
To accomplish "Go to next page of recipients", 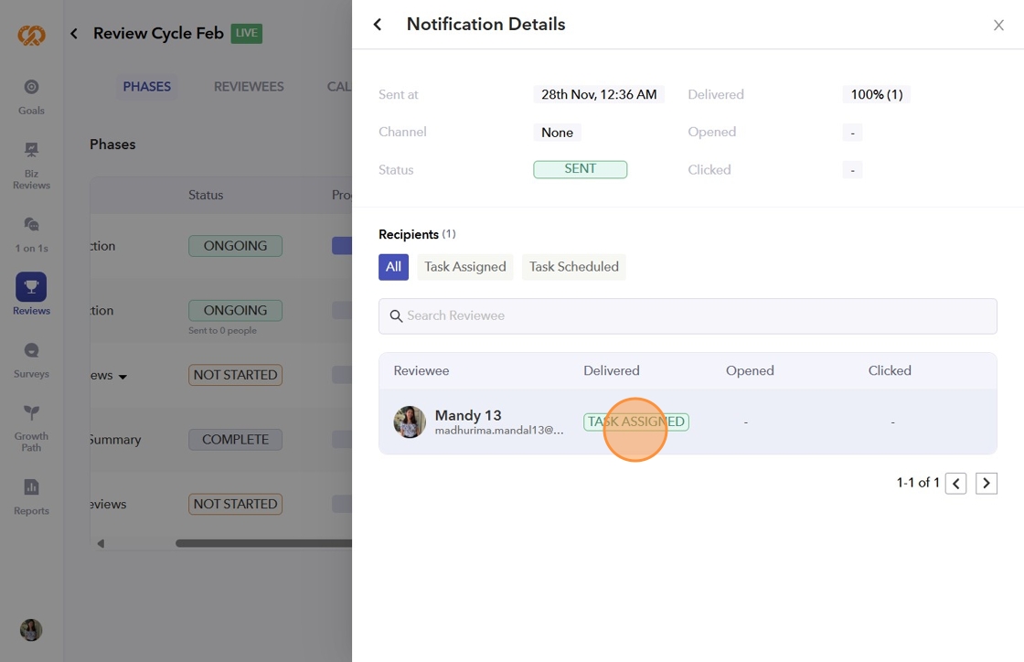I will [987, 484].
